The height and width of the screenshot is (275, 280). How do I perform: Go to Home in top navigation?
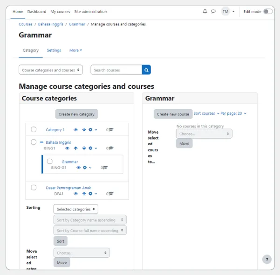click(x=18, y=12)
